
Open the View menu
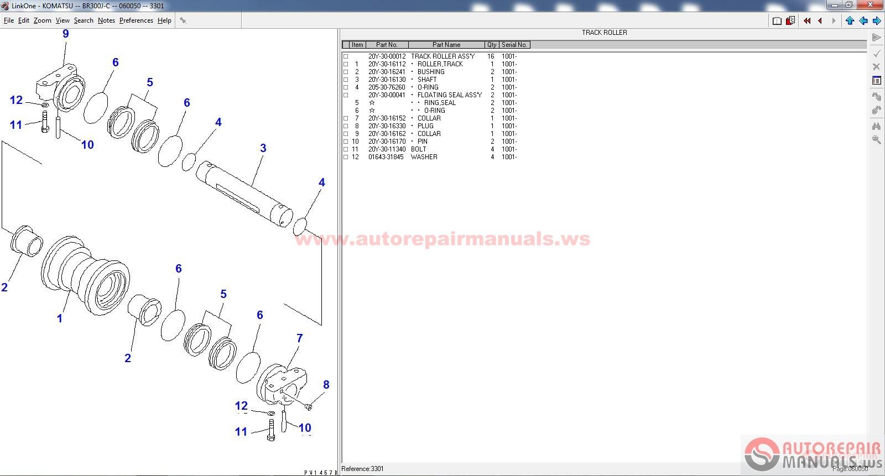[x=63, y=20]
